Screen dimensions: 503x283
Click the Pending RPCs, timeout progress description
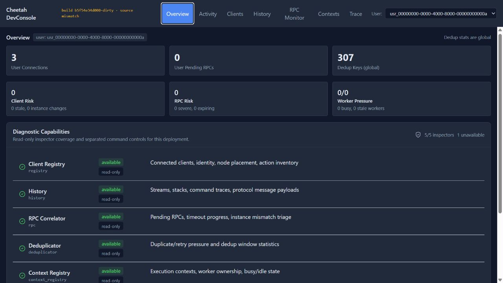coord(220,217)
